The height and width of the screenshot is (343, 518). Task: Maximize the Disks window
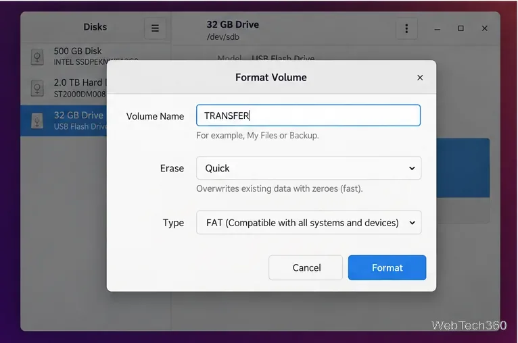[461, 28]
